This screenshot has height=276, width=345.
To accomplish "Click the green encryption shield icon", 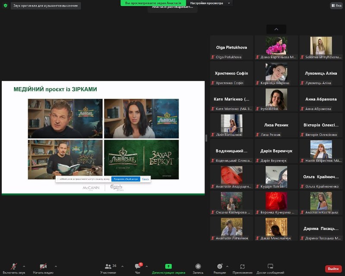I will (x=5, y=6).
